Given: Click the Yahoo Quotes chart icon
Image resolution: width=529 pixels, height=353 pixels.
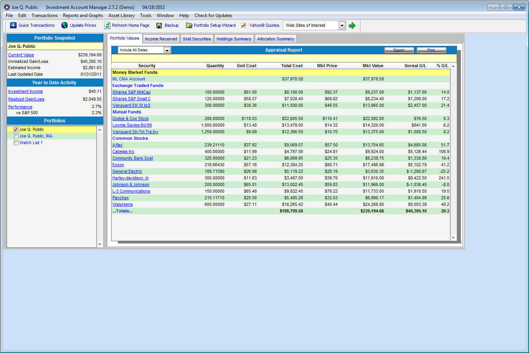Looking at the screenshot, I should pyautogui.click(x=244, y=25).
